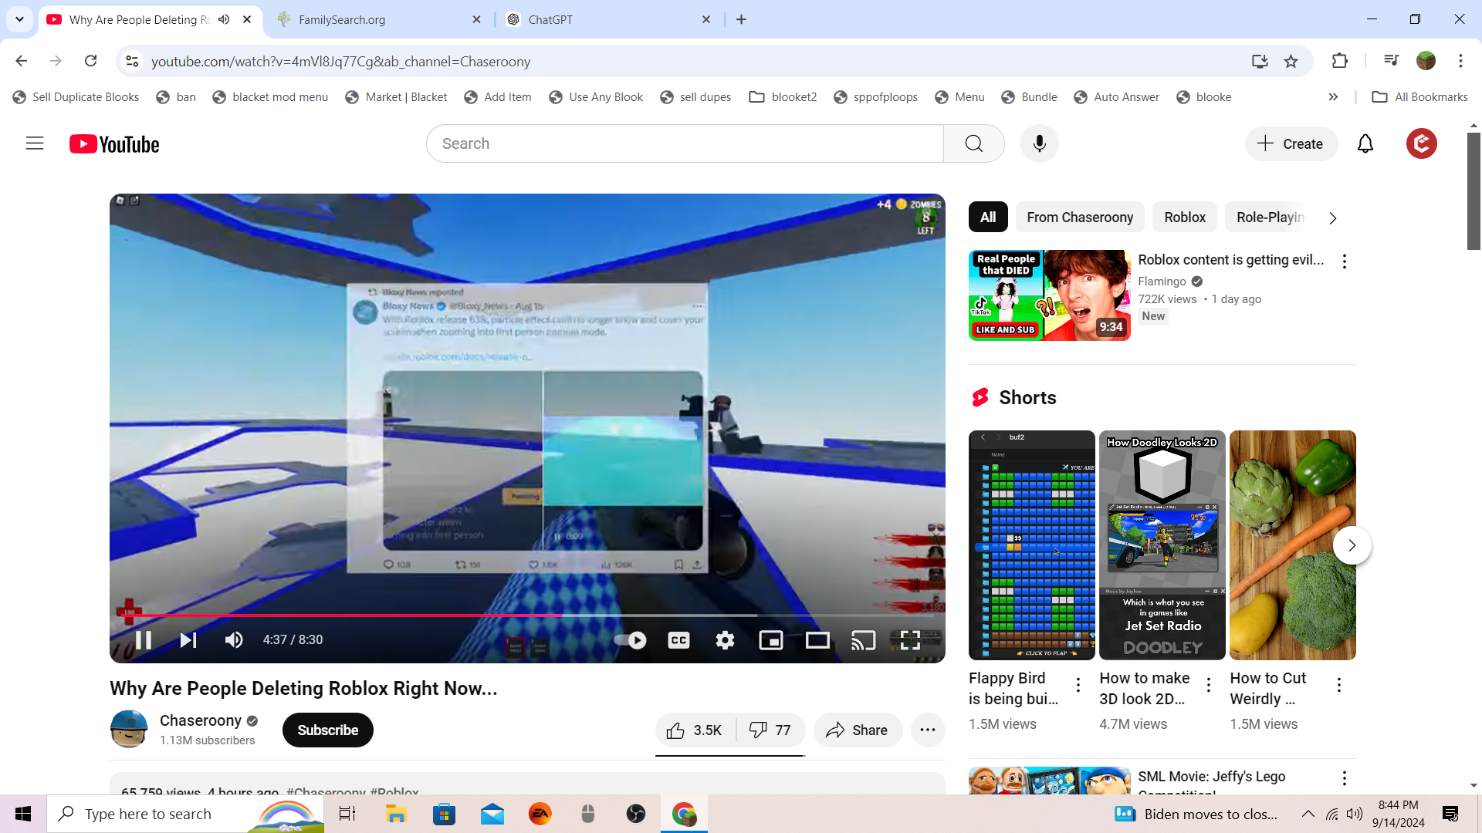Open video settings gear

coord(725,640)
